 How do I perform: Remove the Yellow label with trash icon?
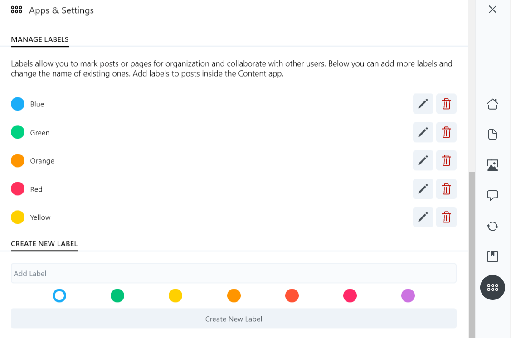pos(446,217)
